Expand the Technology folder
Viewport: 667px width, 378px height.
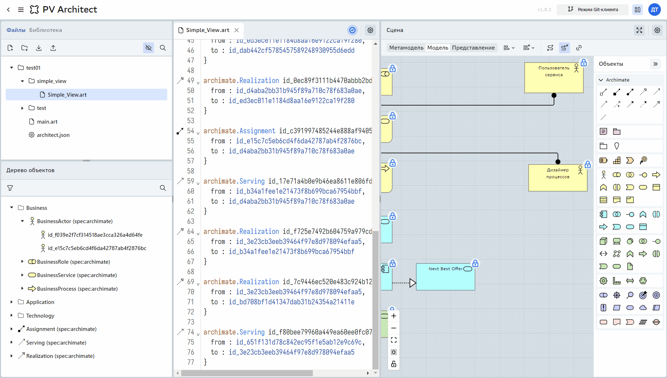tap(12, 315)
